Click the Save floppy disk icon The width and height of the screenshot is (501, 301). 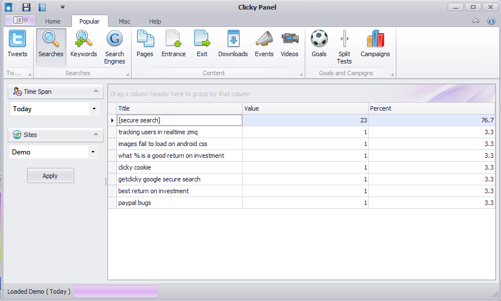[x=26, y=7]
